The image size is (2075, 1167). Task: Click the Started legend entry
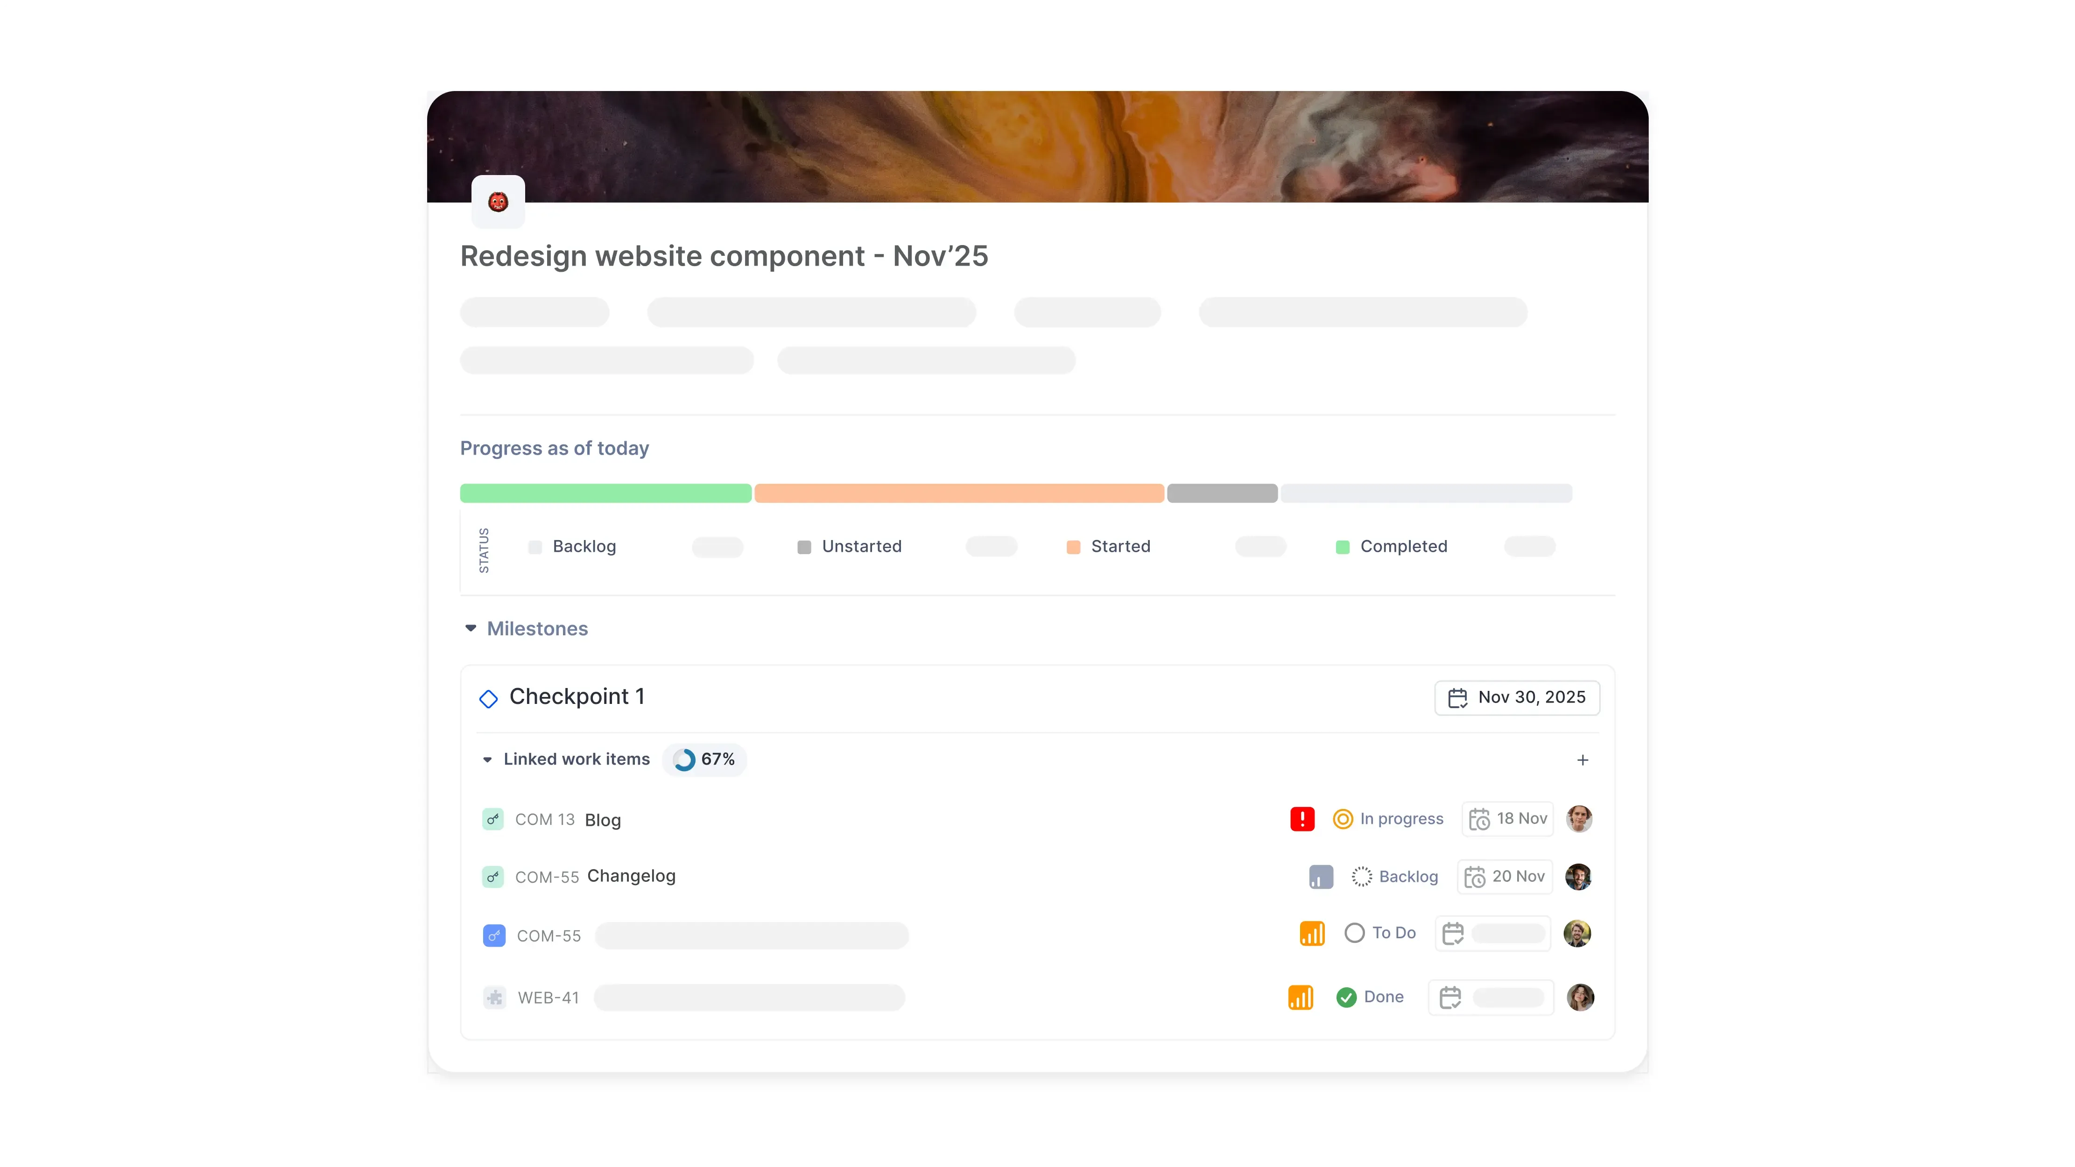tap(1120, 546)
